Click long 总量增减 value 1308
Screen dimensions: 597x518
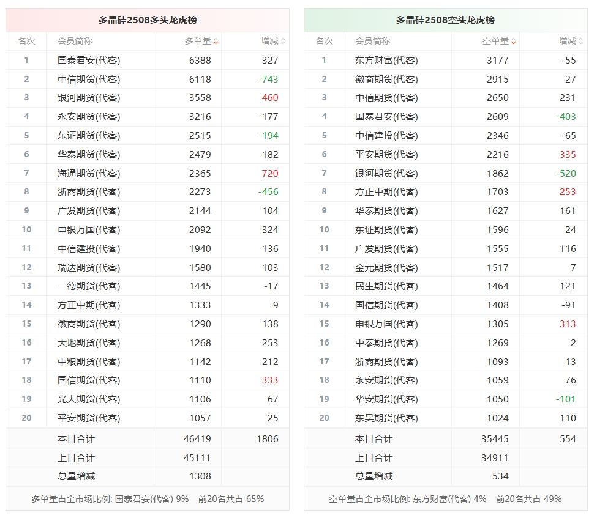200,476
